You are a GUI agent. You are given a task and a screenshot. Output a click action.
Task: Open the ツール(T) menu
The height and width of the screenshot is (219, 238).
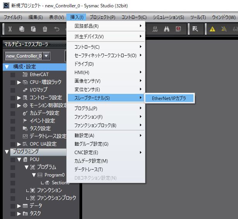point(198,17)
